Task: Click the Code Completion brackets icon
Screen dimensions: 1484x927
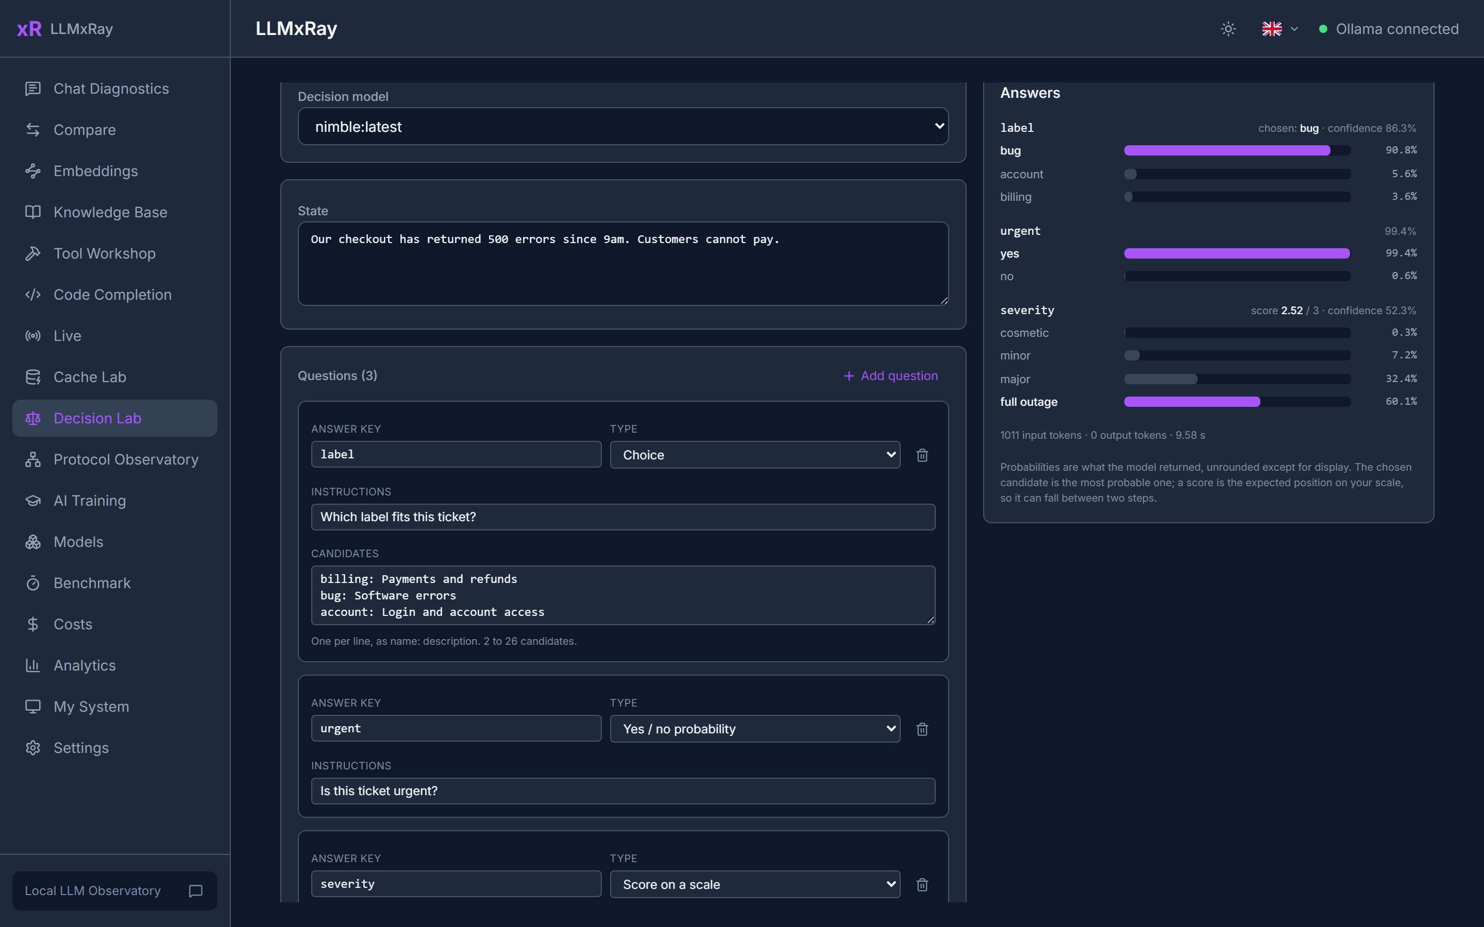Action: click(x=33, y=295)
